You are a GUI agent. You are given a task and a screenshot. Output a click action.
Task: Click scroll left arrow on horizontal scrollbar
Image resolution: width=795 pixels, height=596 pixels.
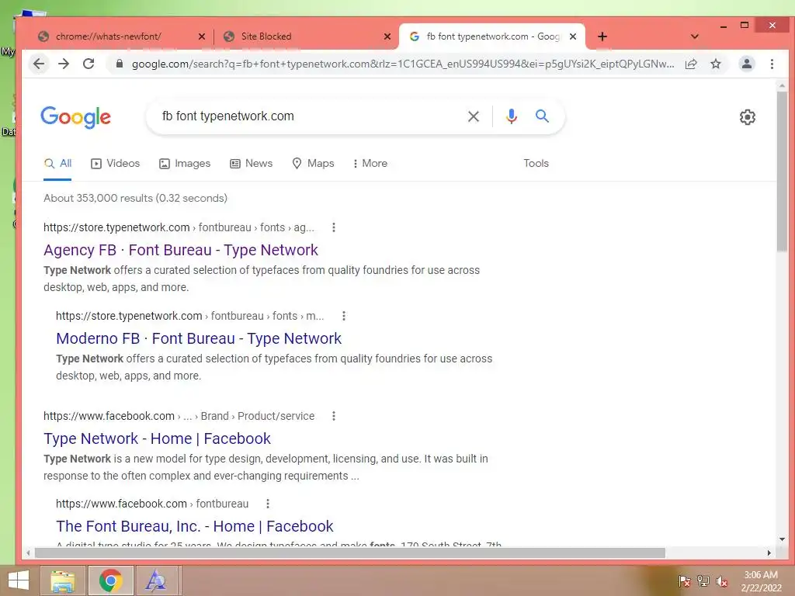(x=29, y=553)
